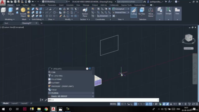199x112 pixels.
Task: Open the Move Gizmo tool
Action: 150,12
